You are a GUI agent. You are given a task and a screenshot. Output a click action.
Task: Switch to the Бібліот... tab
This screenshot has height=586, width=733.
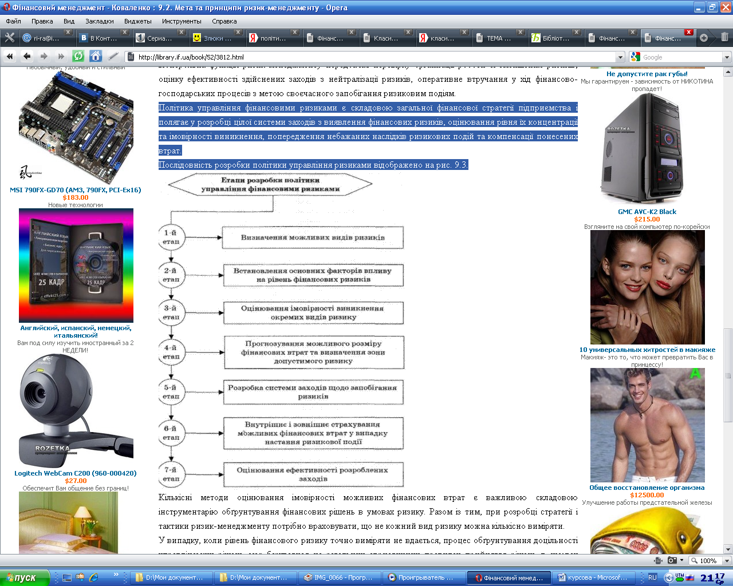555,38
